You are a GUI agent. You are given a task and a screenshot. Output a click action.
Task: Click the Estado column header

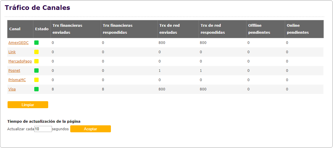point(42,29)
